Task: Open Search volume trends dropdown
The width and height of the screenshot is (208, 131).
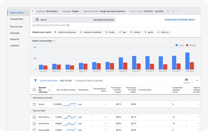Action: pyautogui.click(x=43, y=41)
